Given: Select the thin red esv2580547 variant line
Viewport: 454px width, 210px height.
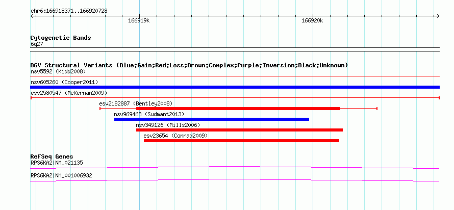Looking at the screenshot, I should point(235,98).
